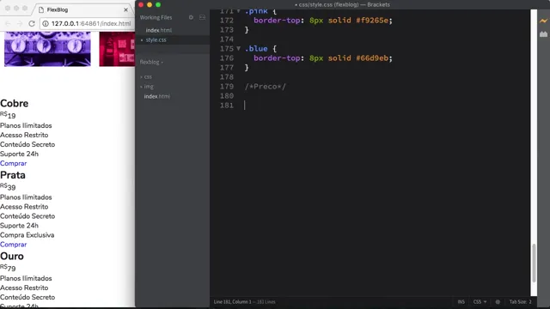Click the Live Preview lightning icon
The width and height of the screenshot is (550, 309).
[x=543, y=21]
